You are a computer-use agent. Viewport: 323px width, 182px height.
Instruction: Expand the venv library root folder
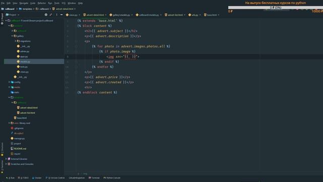9,123
